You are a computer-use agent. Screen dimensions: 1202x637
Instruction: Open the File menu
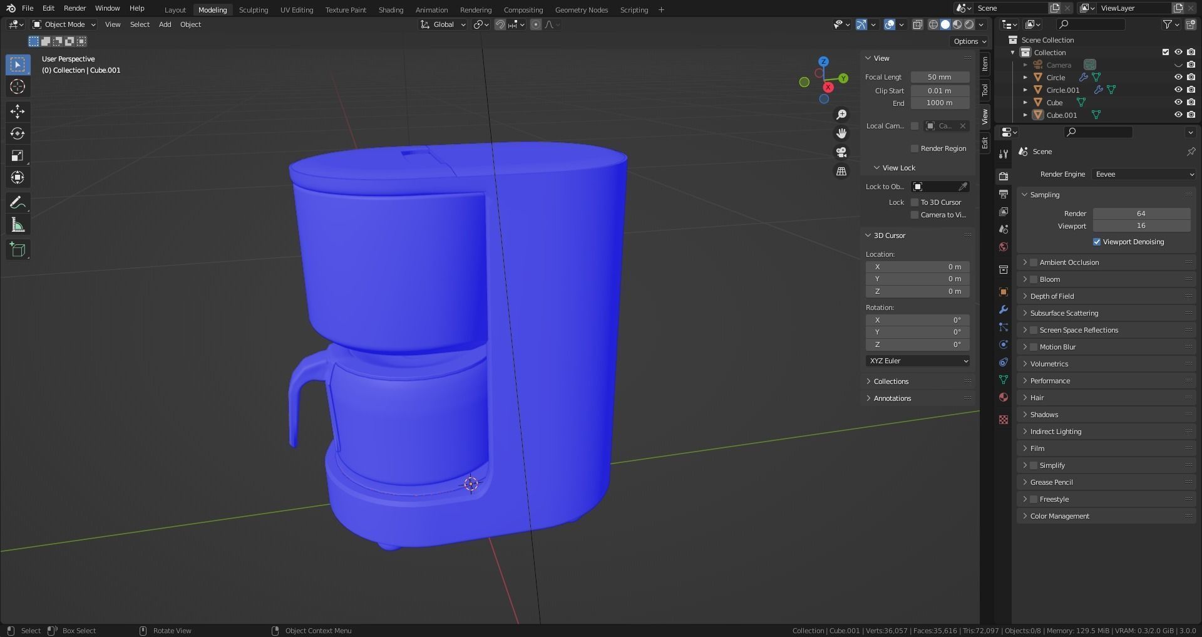click(28, 8)
